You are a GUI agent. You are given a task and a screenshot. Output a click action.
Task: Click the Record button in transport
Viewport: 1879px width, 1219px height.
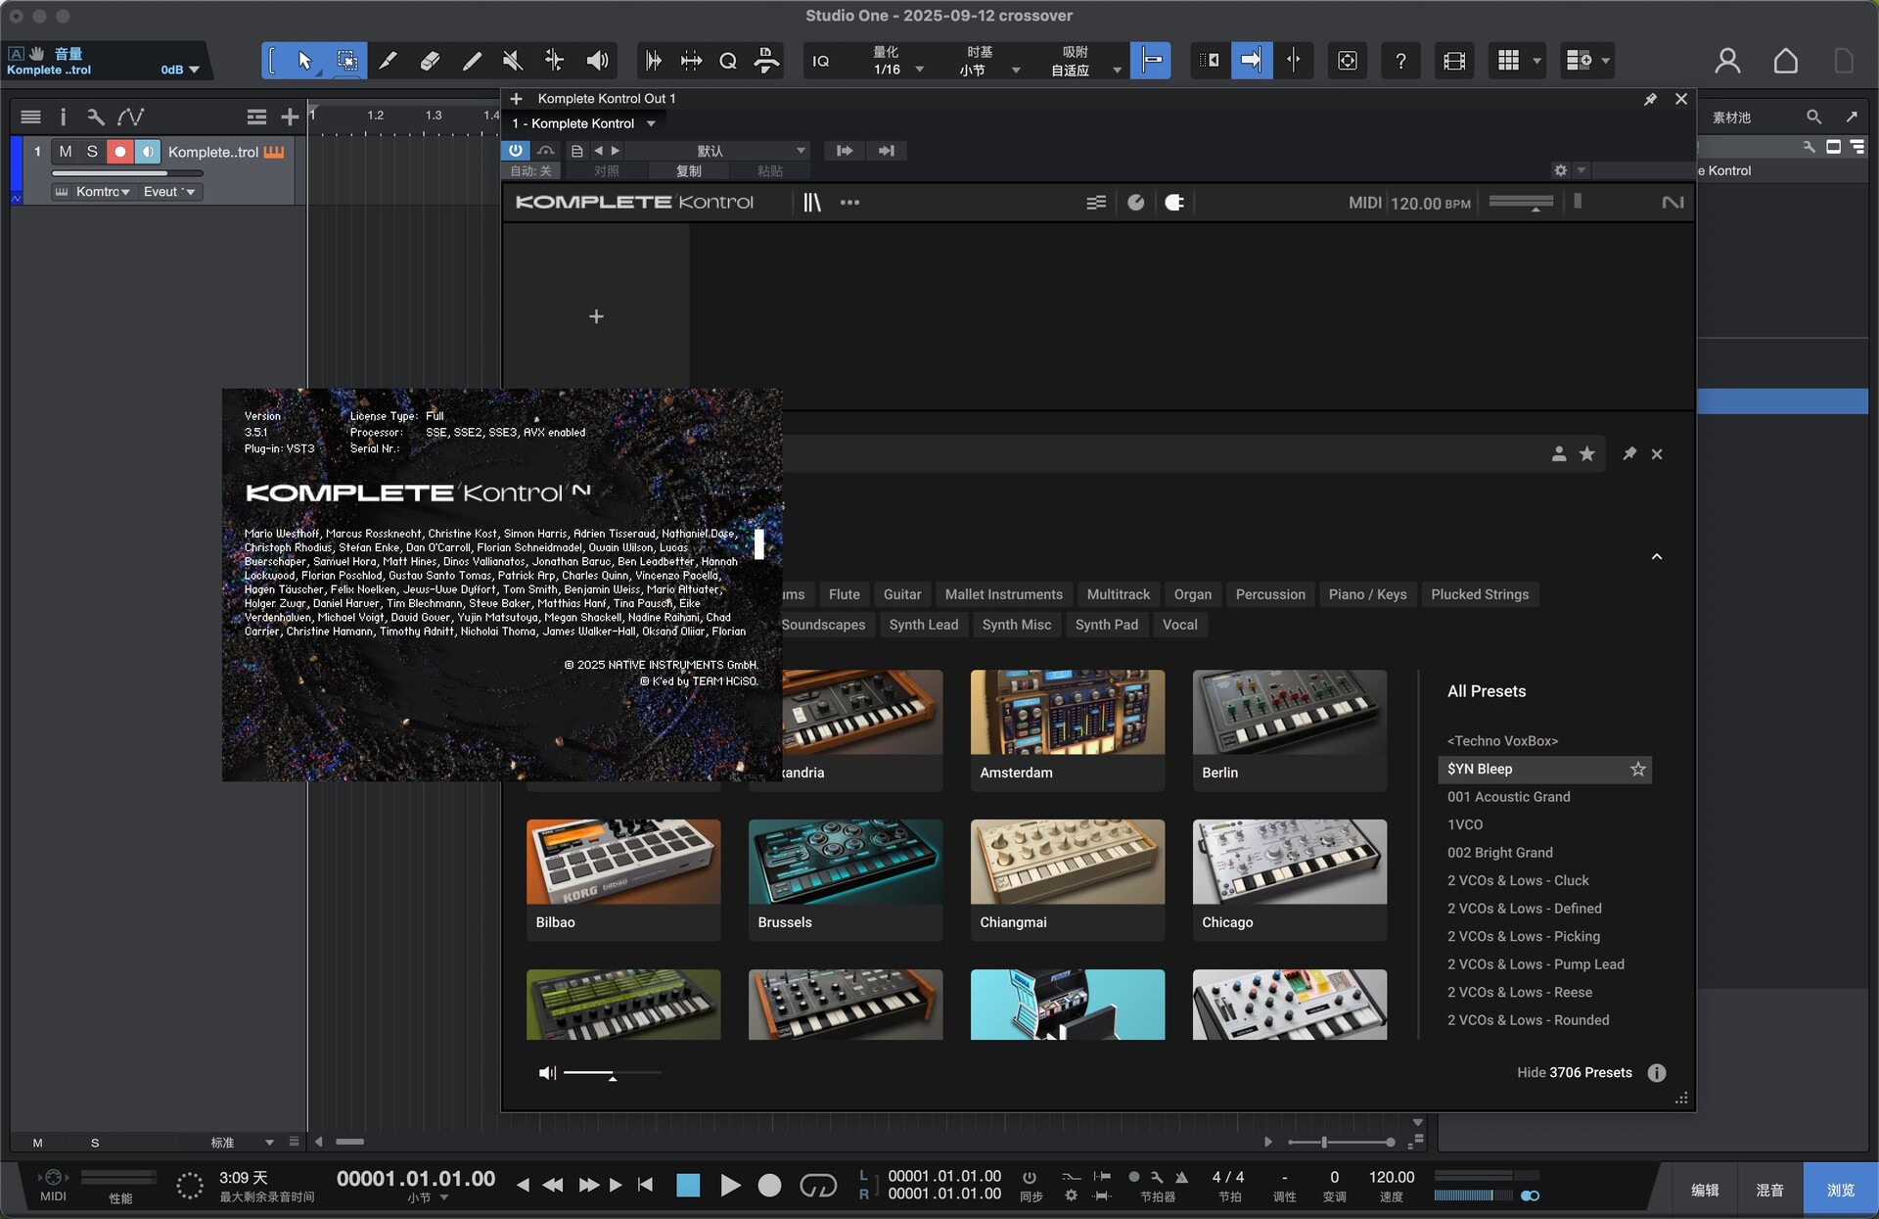770,1185
